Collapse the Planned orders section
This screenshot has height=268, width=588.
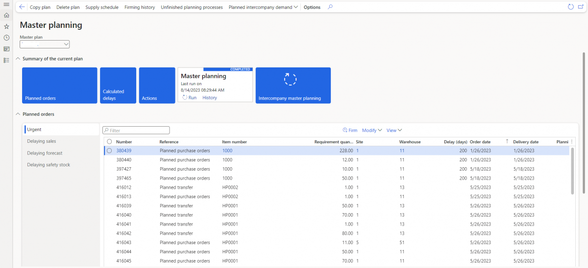[x=19, y=114]
